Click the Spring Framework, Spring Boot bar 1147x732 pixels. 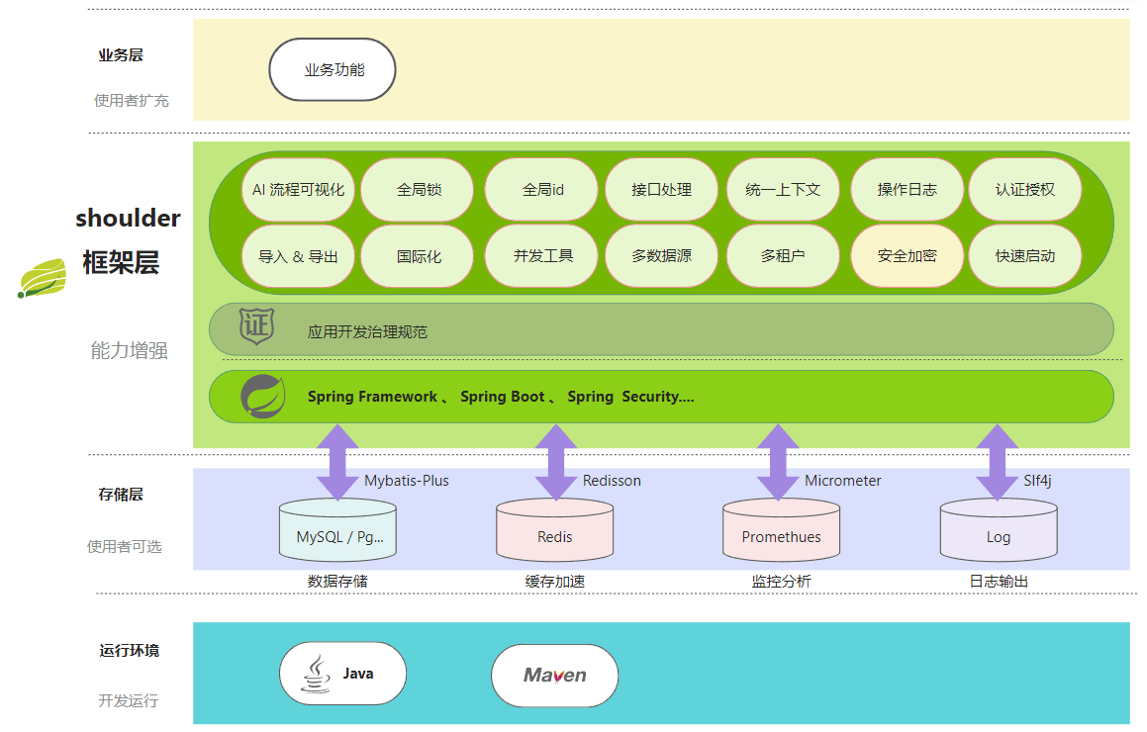click(661, 397)
